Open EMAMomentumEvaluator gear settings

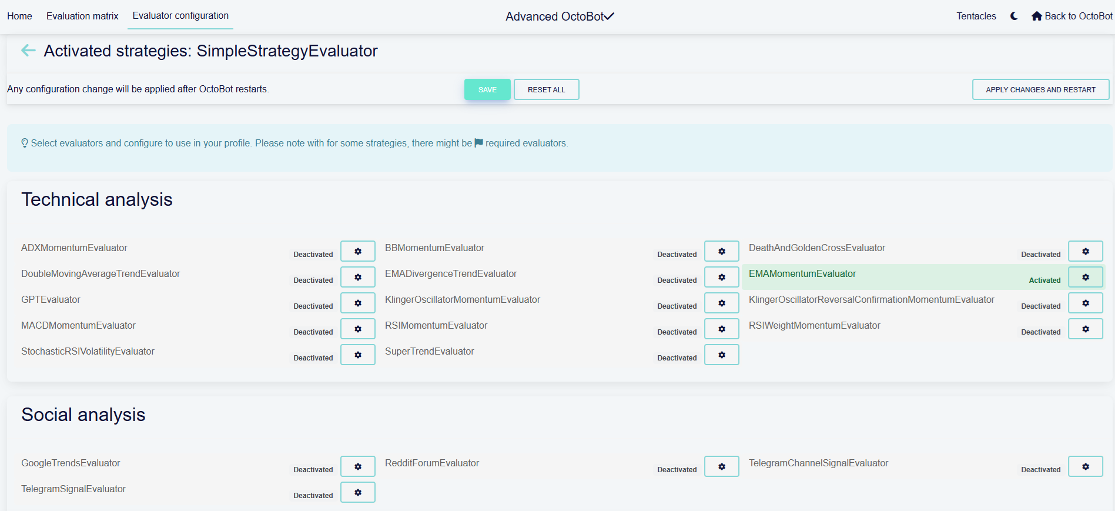pos(1086,277)
